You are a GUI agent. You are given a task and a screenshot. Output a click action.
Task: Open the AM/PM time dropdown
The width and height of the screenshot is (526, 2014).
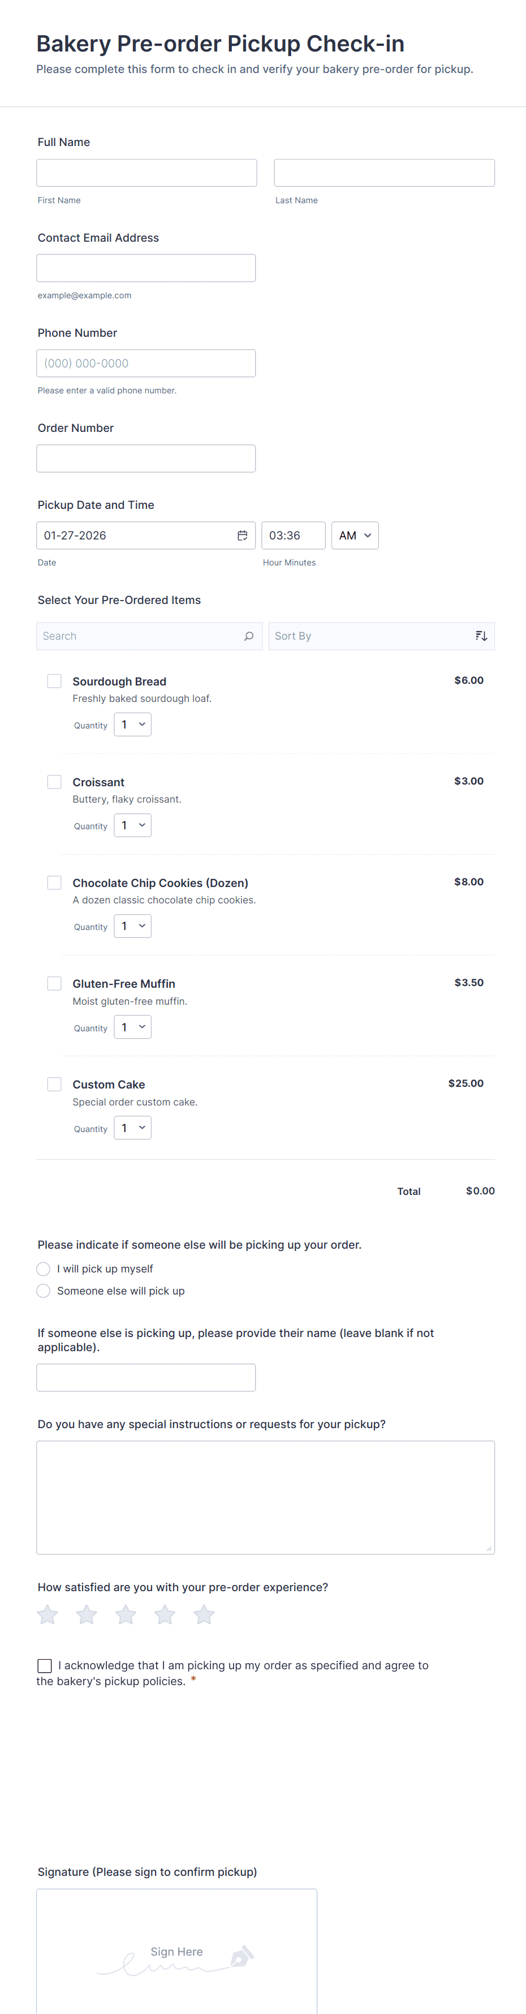[x=355, y=535]
